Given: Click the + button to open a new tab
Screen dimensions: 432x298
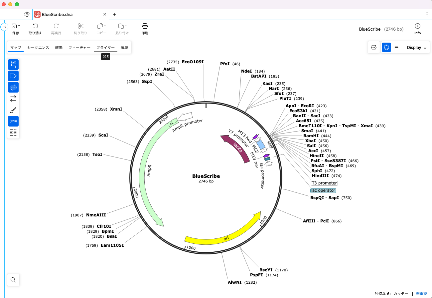Looking at the screenshot, I should pyautogui.click(x=114, y=14).
